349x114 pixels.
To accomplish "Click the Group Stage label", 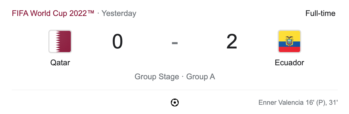I will 157,77.
